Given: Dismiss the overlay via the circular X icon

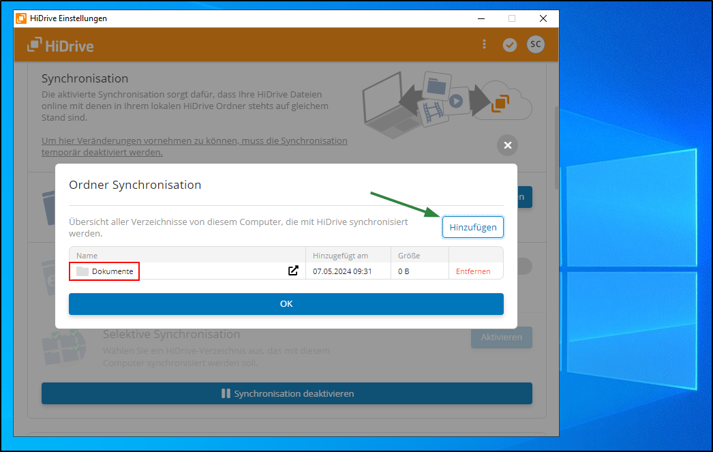Looking at the screenshot, I should 507,145.
